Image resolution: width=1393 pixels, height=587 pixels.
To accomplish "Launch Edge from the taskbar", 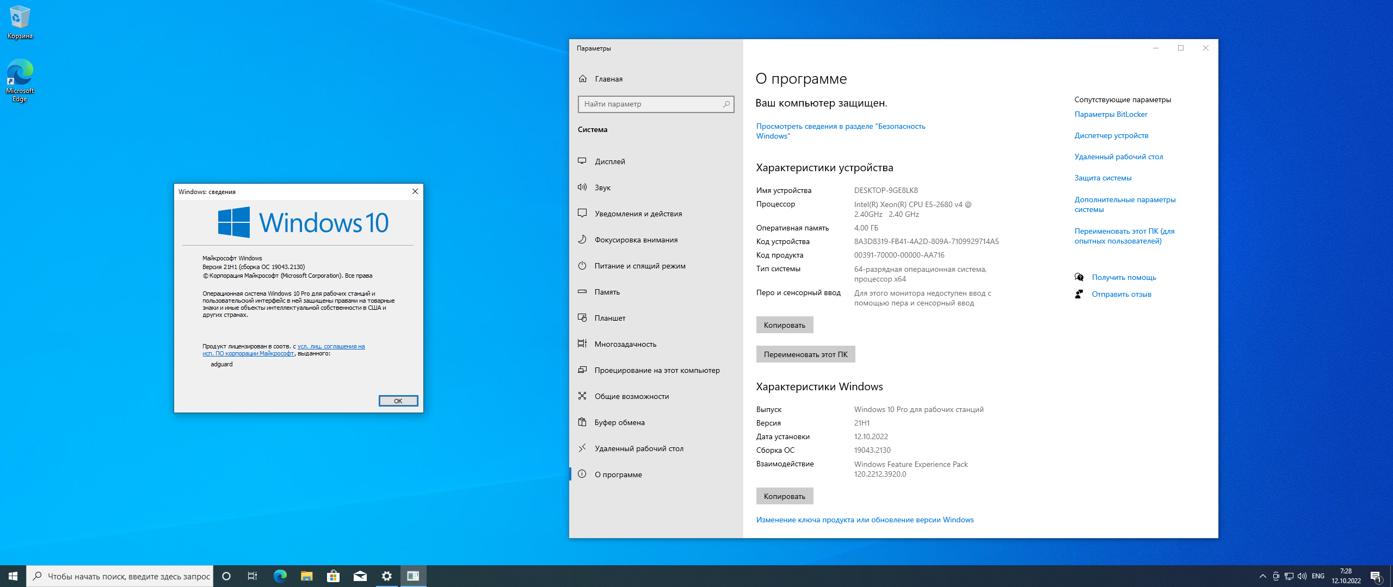I will [x=280, y=576].
